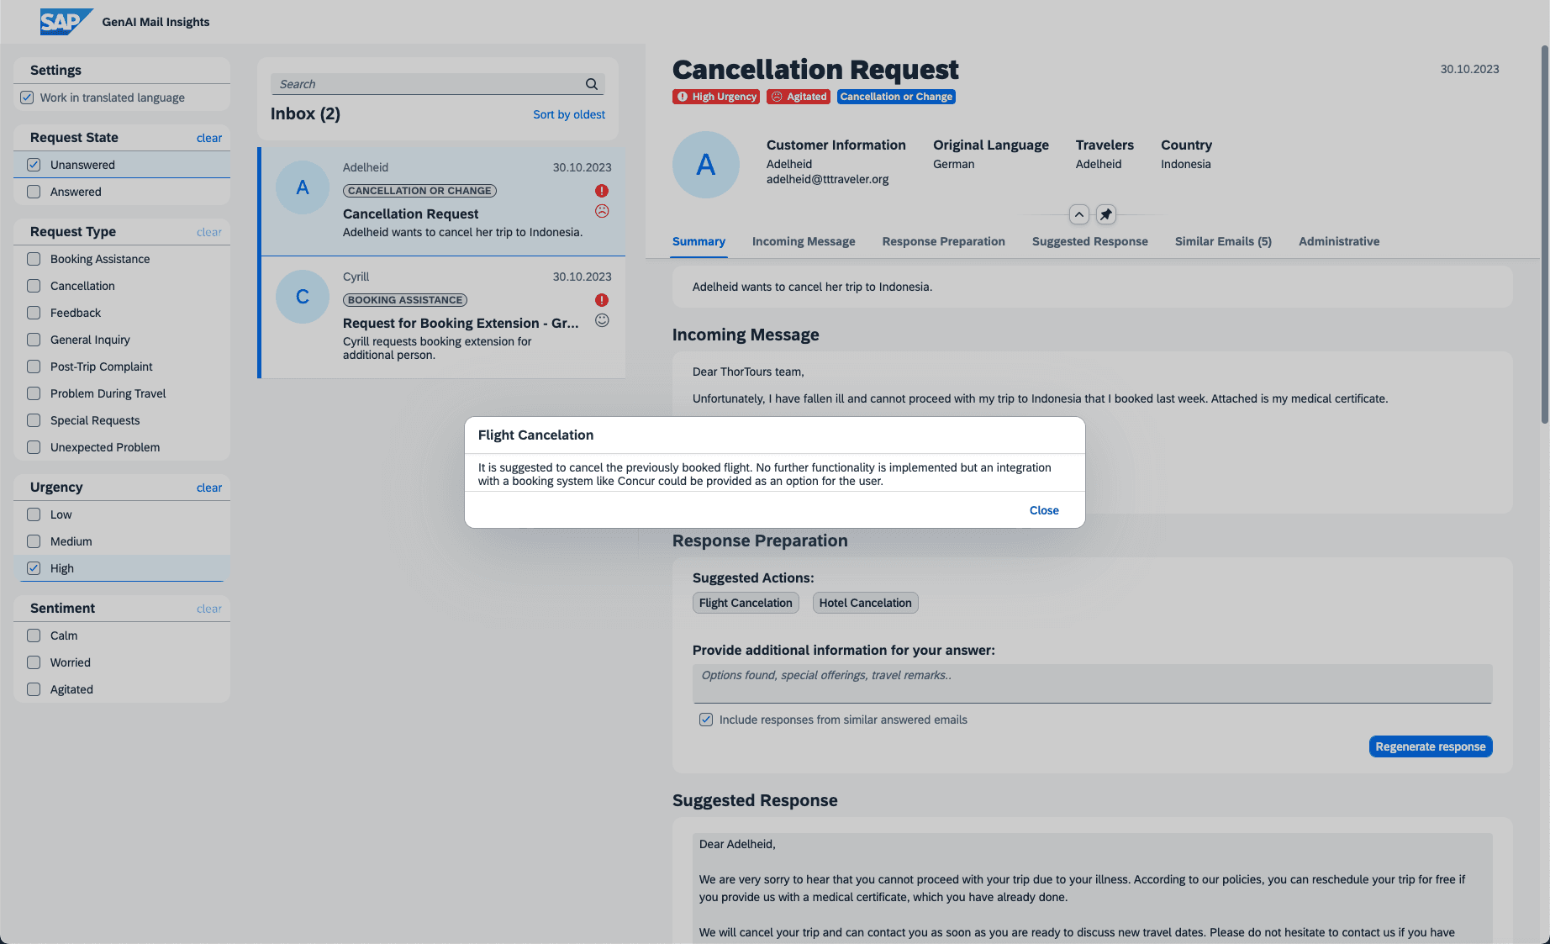Image resolution: width=1550 pixels, height=944 pixels.
Task: Toggle Include responses from similar answered emails
Action: (x=706, y=720)
